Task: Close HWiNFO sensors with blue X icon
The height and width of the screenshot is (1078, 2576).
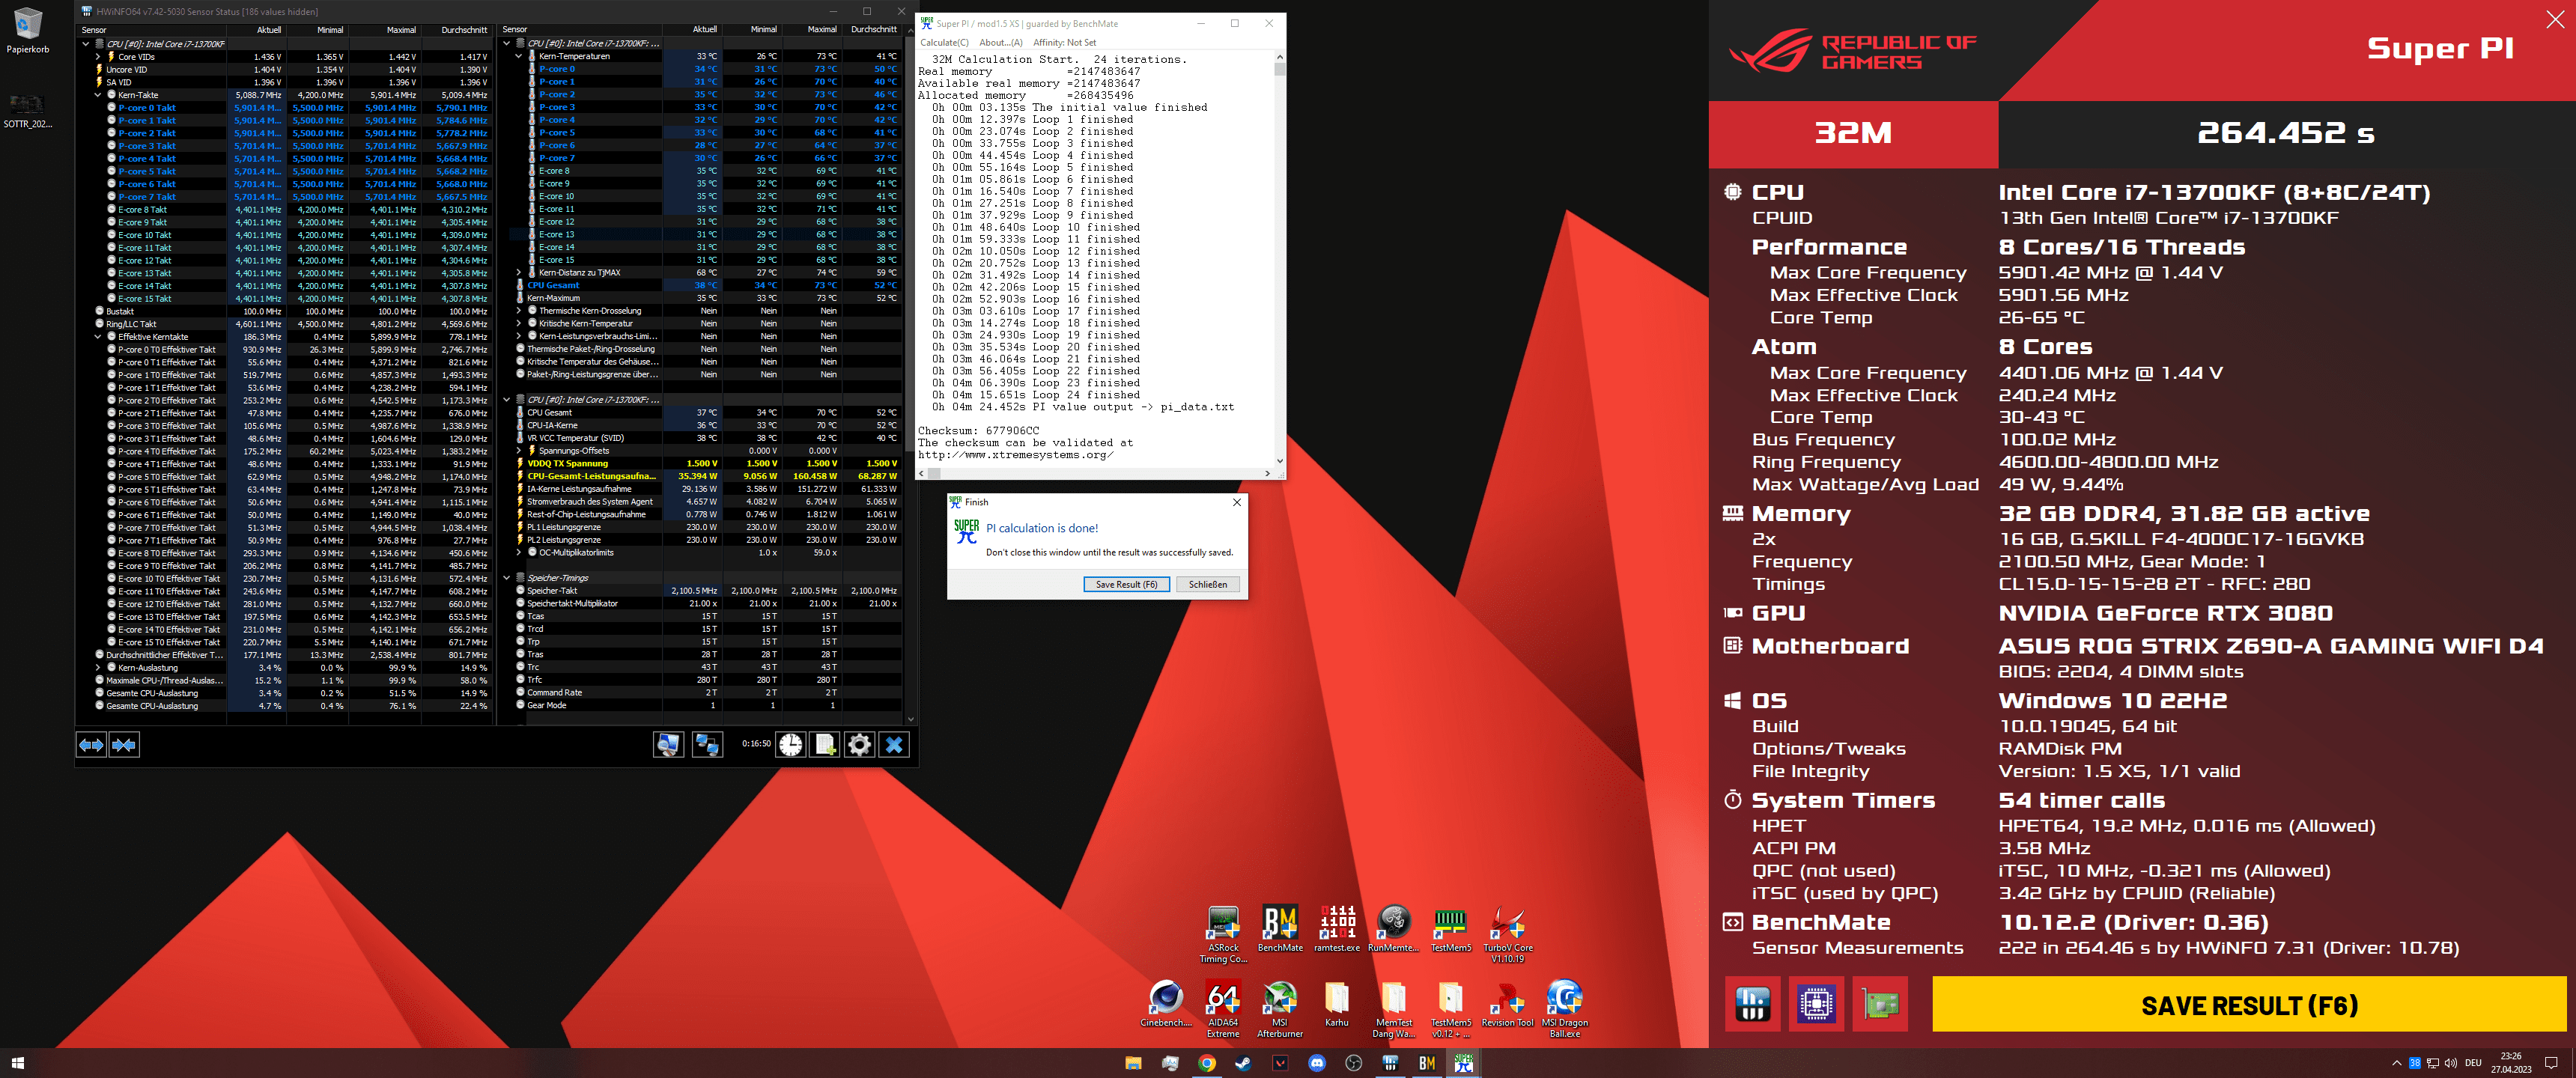Action: (x=894, y=745)
